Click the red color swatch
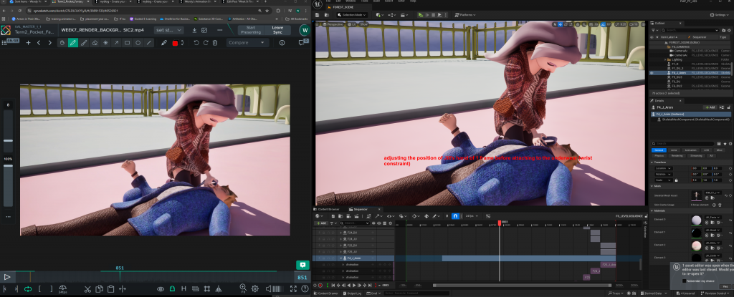This screenshot has height=297, width=734. pyautogui.click(x=174, y=43)
